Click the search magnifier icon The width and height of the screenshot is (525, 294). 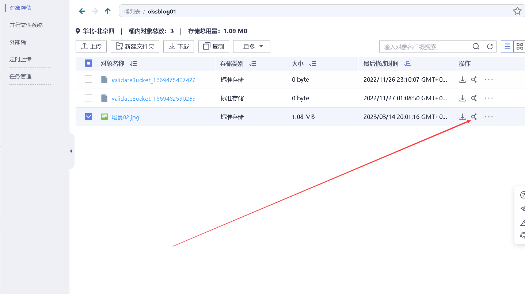[x=476, y=46]
